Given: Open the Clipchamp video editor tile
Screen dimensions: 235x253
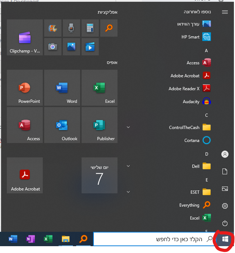Looking at the screenshot, I should (x=25, y=37).
